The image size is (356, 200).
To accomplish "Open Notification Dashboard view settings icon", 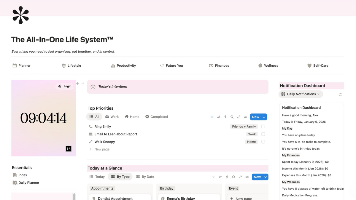I will tap(340, 94).
